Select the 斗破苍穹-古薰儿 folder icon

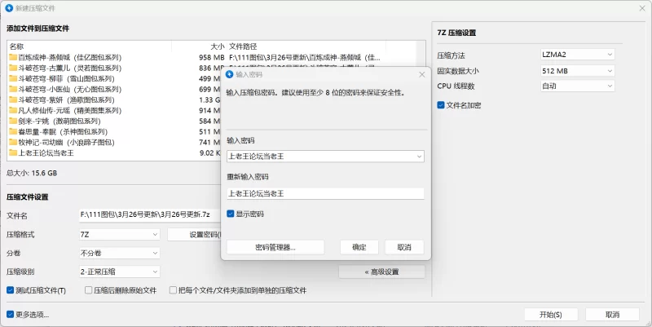click(x=13, y=68)
